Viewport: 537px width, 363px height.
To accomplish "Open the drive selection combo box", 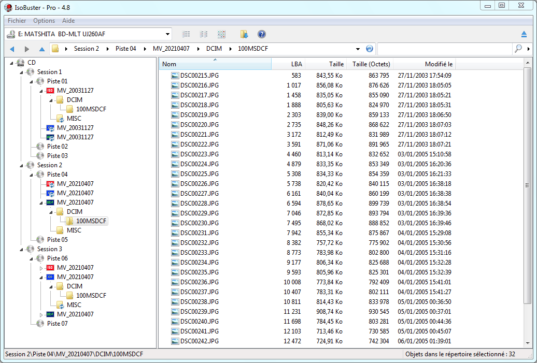I will 89,34.
